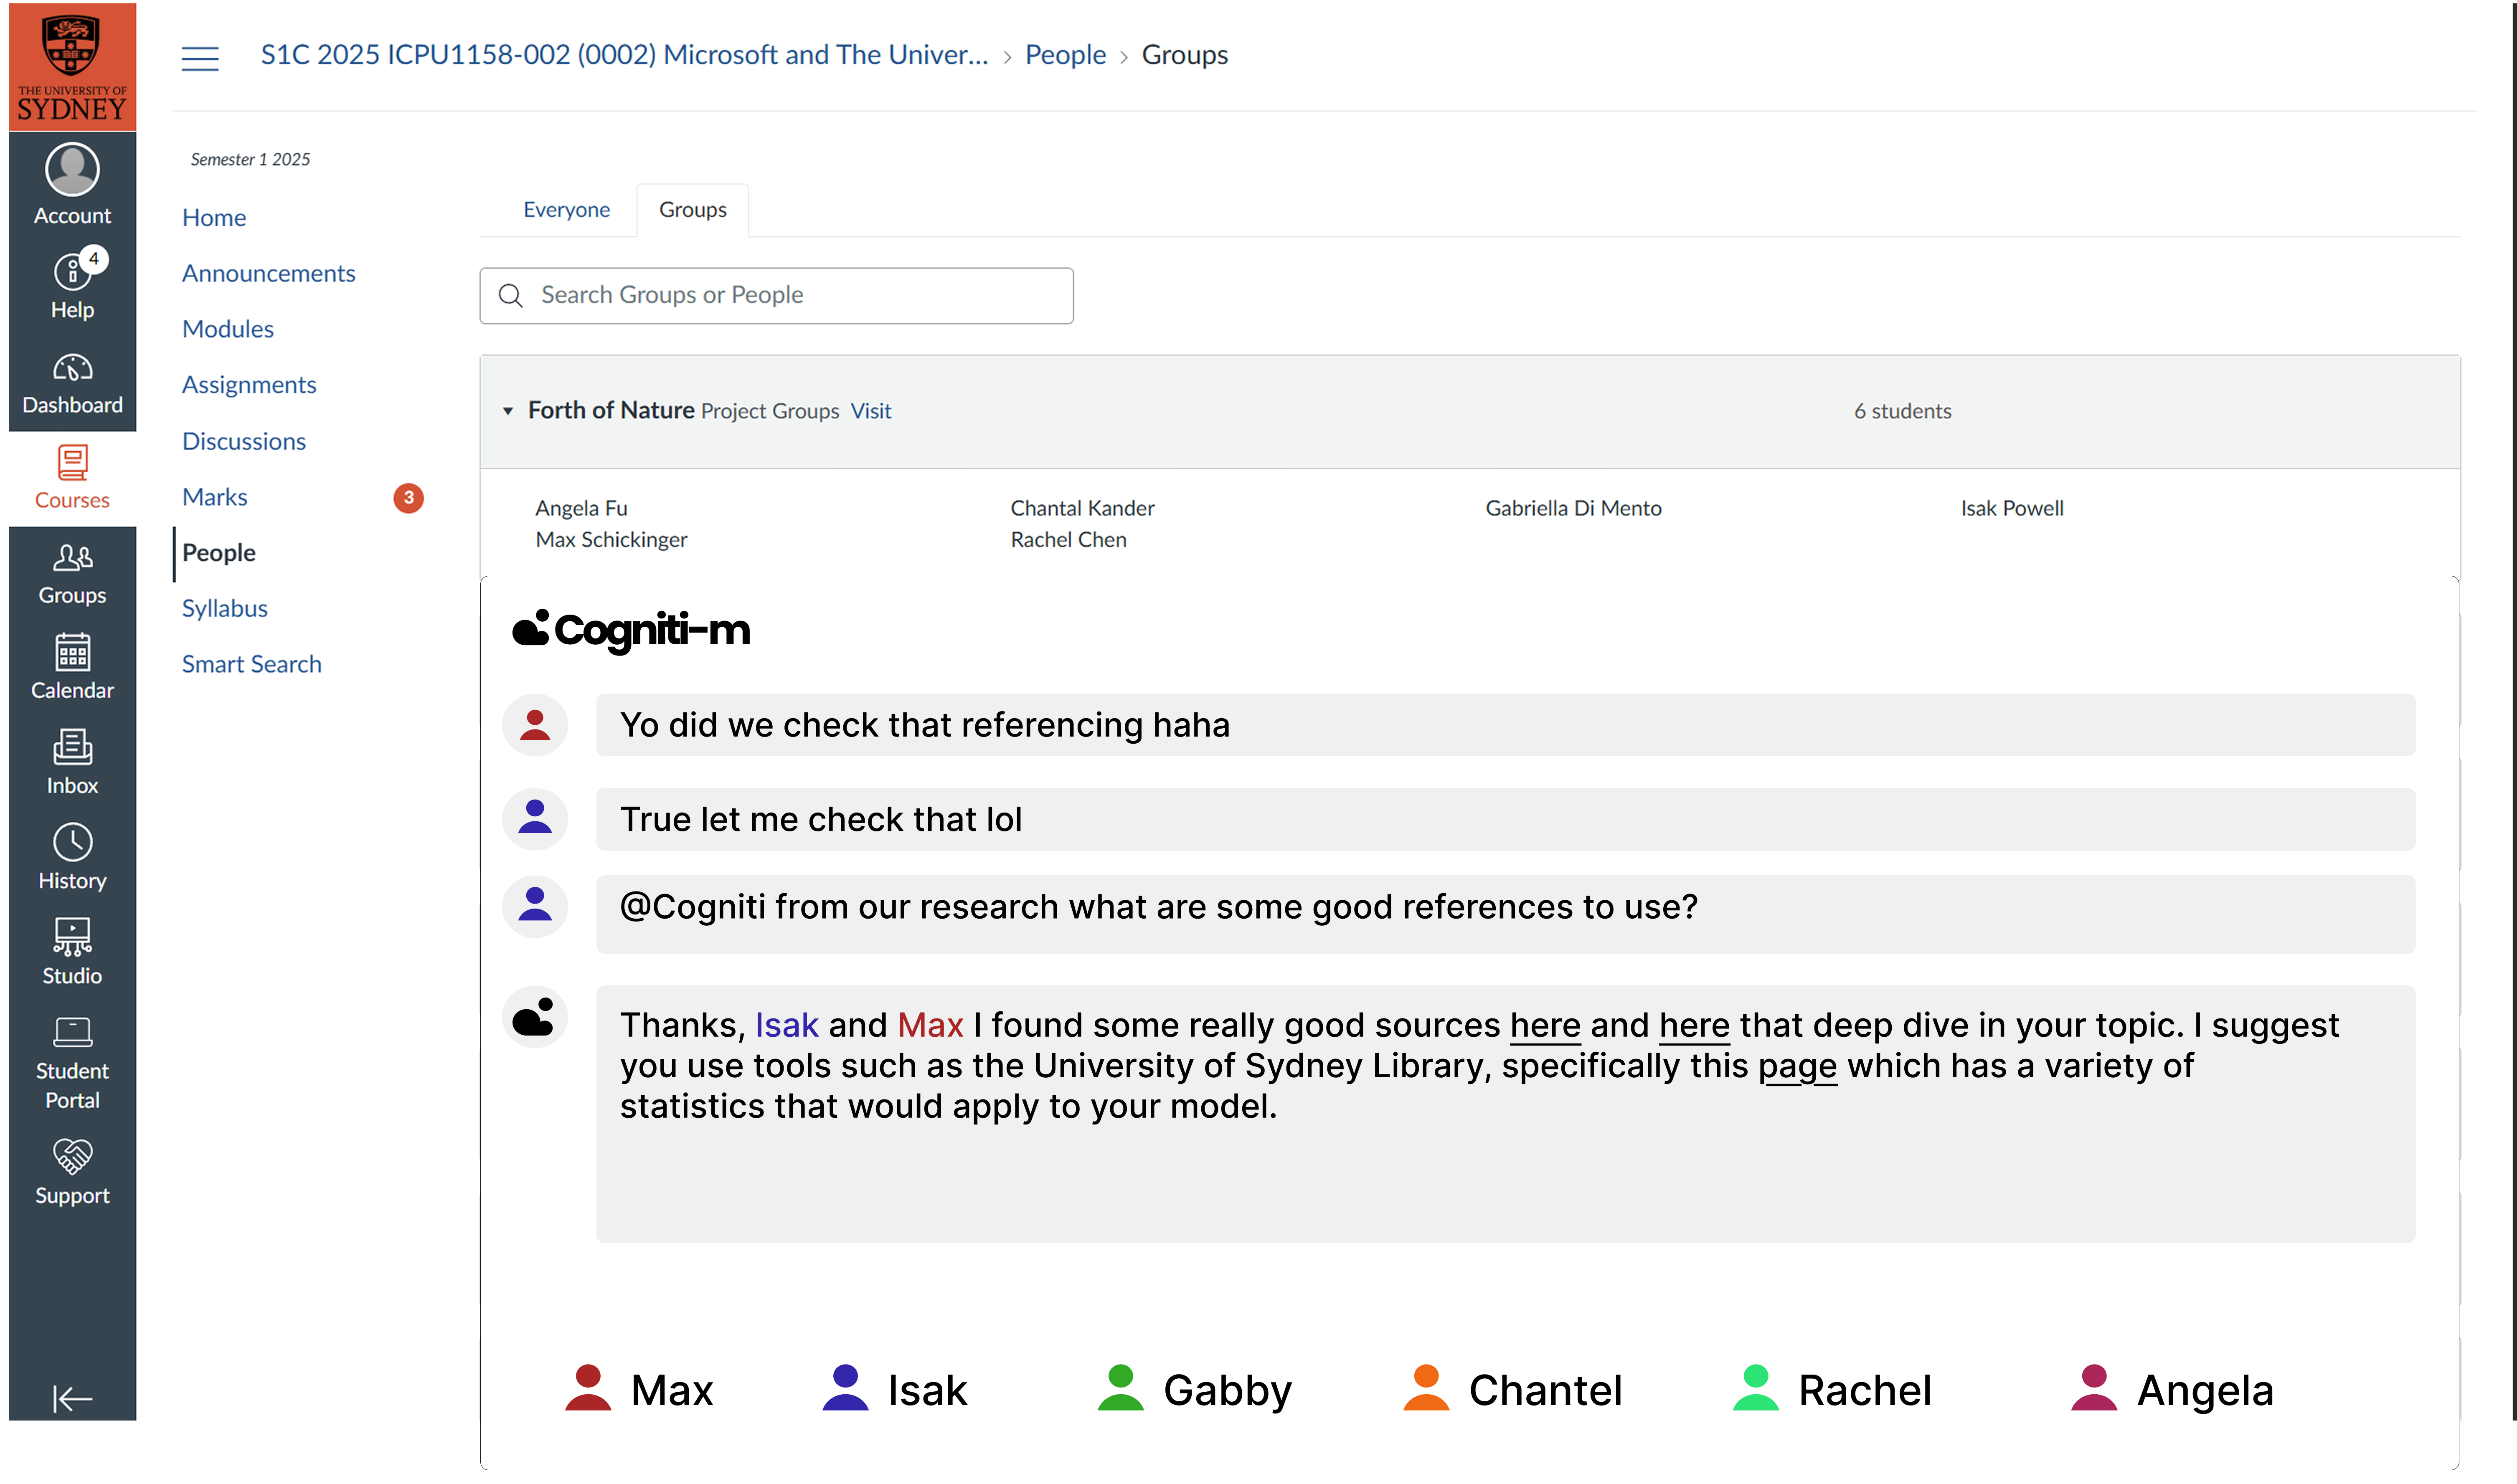Click the Help notification badge 4
The image size is (2517, 1484).
[x=94, y=259]
